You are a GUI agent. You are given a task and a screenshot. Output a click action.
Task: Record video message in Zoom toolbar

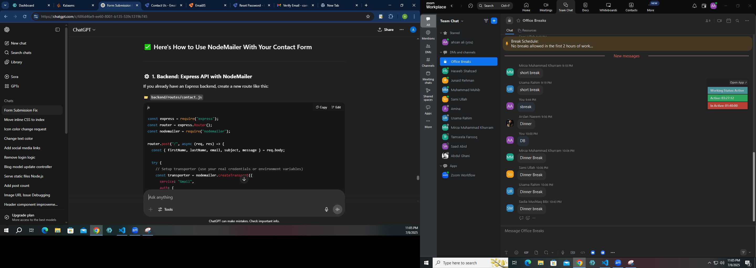pos(573,253)
